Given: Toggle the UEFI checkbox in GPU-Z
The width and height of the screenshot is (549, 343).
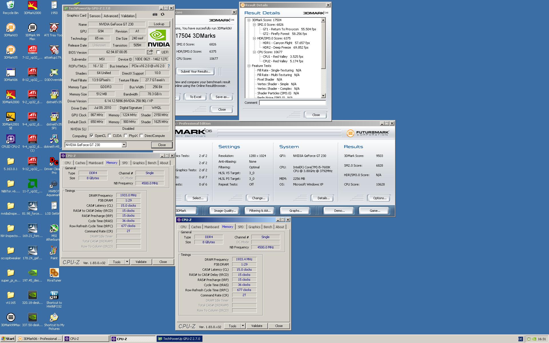Looking at the screenshot, I should pos(158,52).
